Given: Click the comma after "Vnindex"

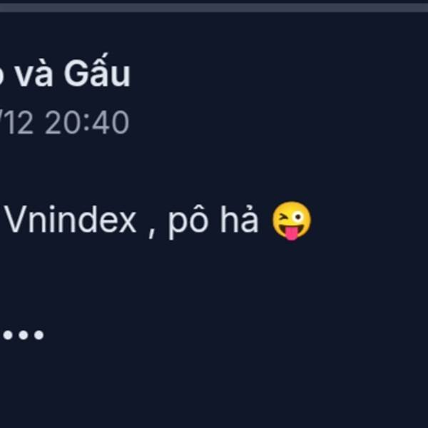Looking at the screenshot, I should pyautogui.click(x=152, y=234).
